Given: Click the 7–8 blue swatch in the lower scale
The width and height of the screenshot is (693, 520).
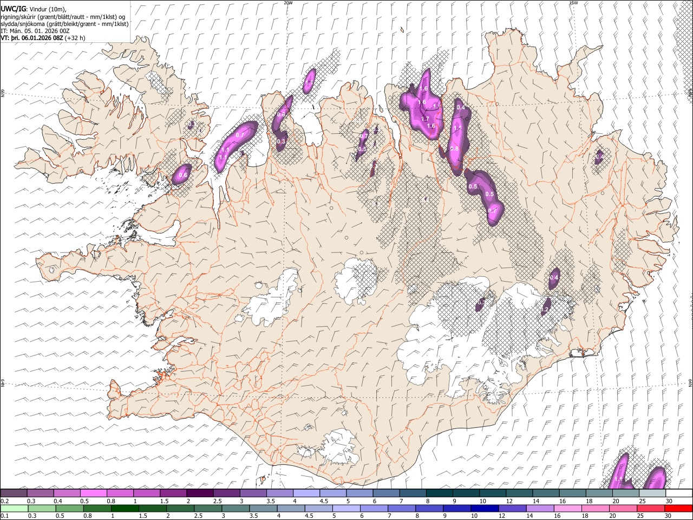Looking at the screenshot, I should (x=402, y=508).
